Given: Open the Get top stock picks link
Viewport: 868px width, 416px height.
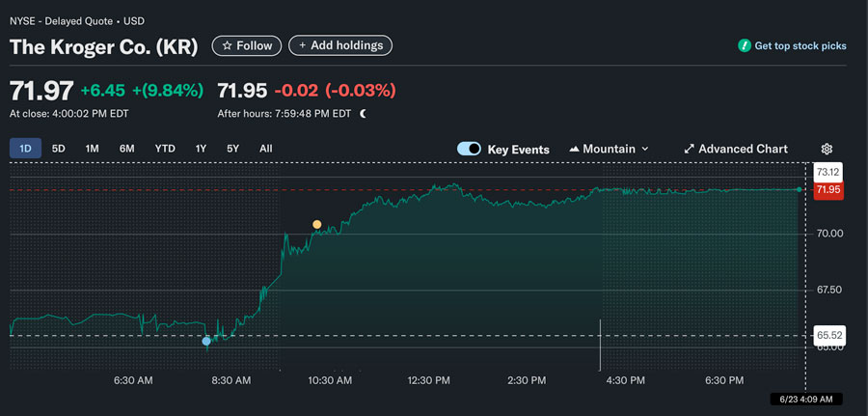Looking at the screenshot, I should point(800,46).
